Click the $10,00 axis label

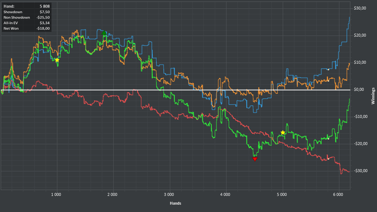[x=360, y=63]
